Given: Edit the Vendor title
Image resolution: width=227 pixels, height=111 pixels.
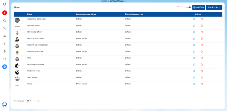Looking at the screenshot, I should [x=194, y=84].
